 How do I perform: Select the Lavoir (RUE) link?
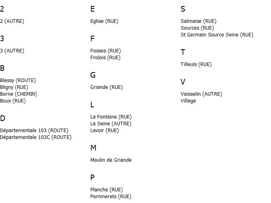point(104,131)
